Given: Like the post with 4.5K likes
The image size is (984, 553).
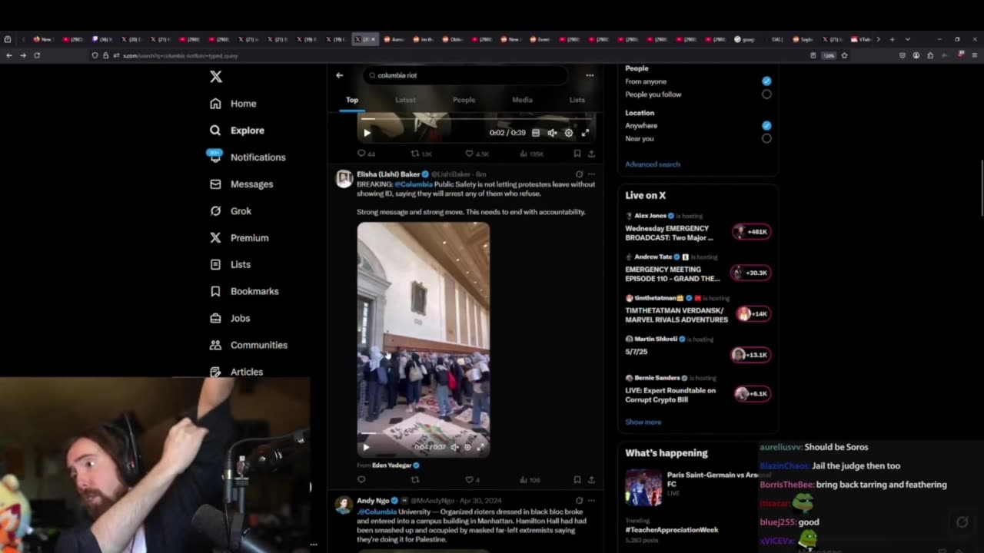Looking at the screenshot, I should tap(477, 154).
